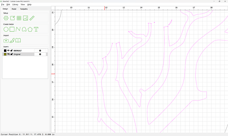This screenshot has width=228, height=136.
Task: Maximize the Carbide Create window
Action: tap(219, 1)
